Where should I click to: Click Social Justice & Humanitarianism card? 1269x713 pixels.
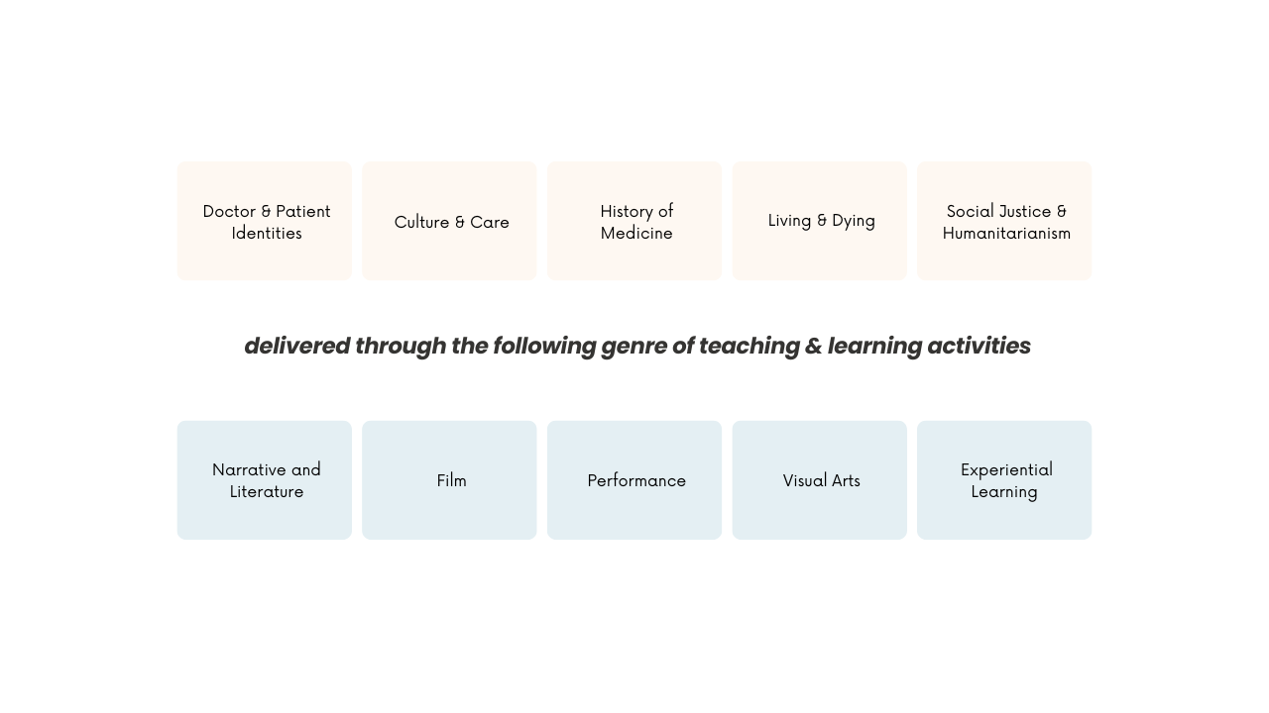[x=1004, y=221]
